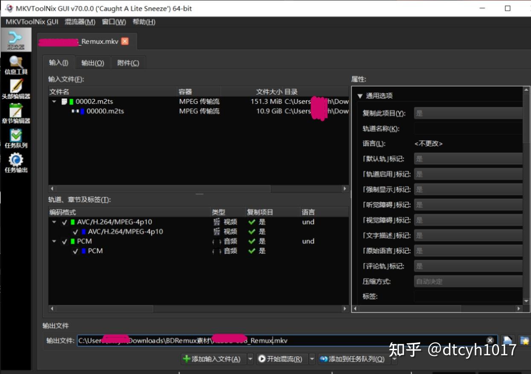Click audio type icon of first PCM track
The width and height of the screenshot is (531, 374).
click(x=217, y=241)
